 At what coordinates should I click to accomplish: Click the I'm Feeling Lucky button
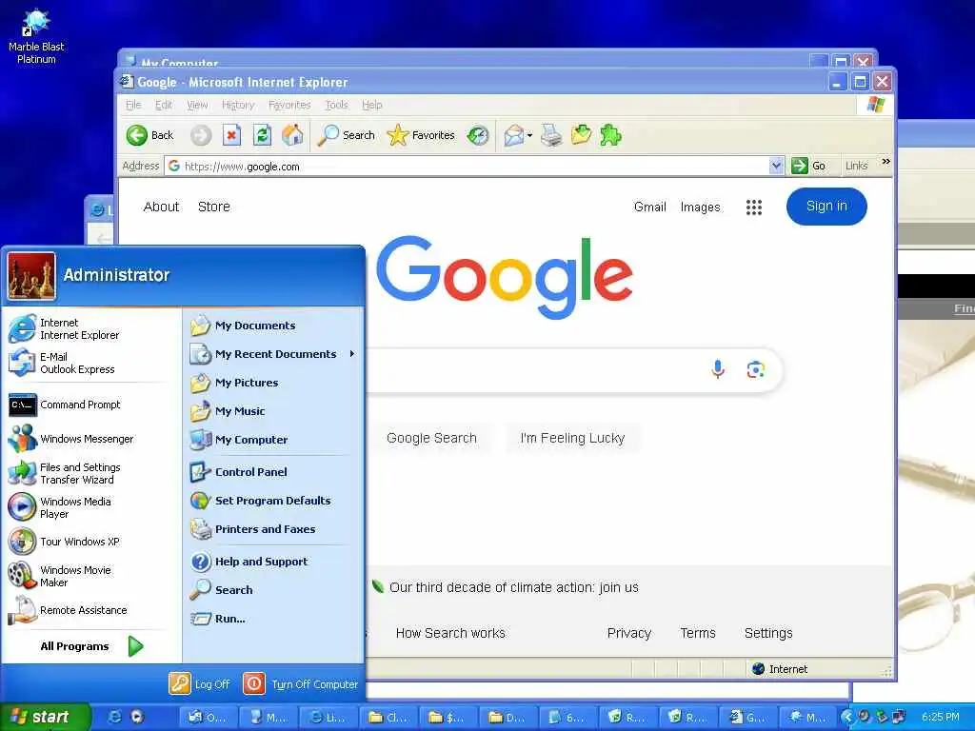[572, 438]
